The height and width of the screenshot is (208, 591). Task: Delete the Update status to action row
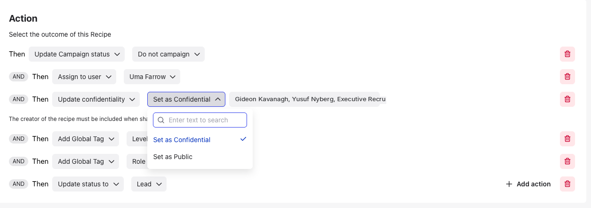(567, 184)
